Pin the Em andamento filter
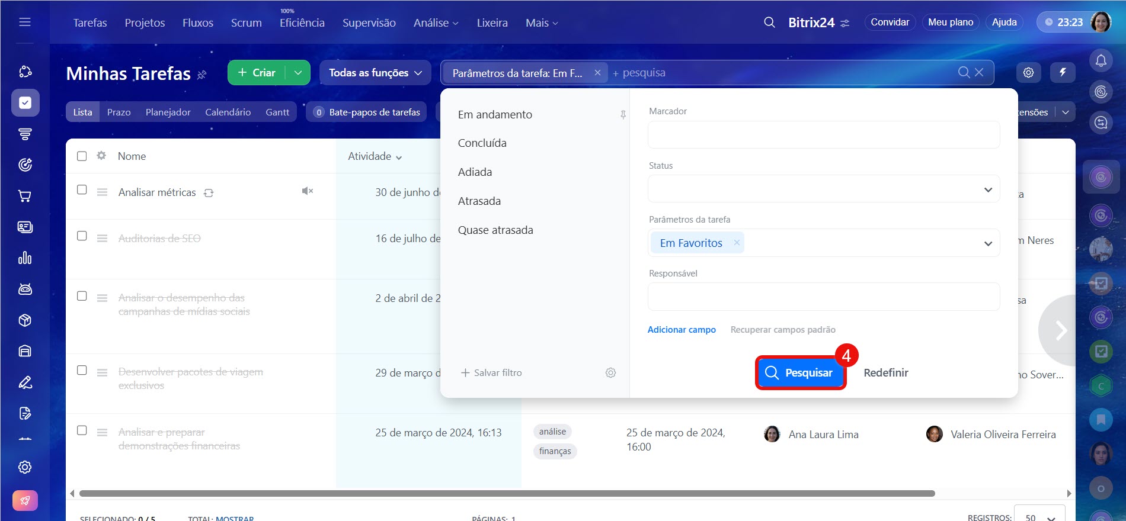The height and width of the screenshot is (521, 1126). coord(623,115)
